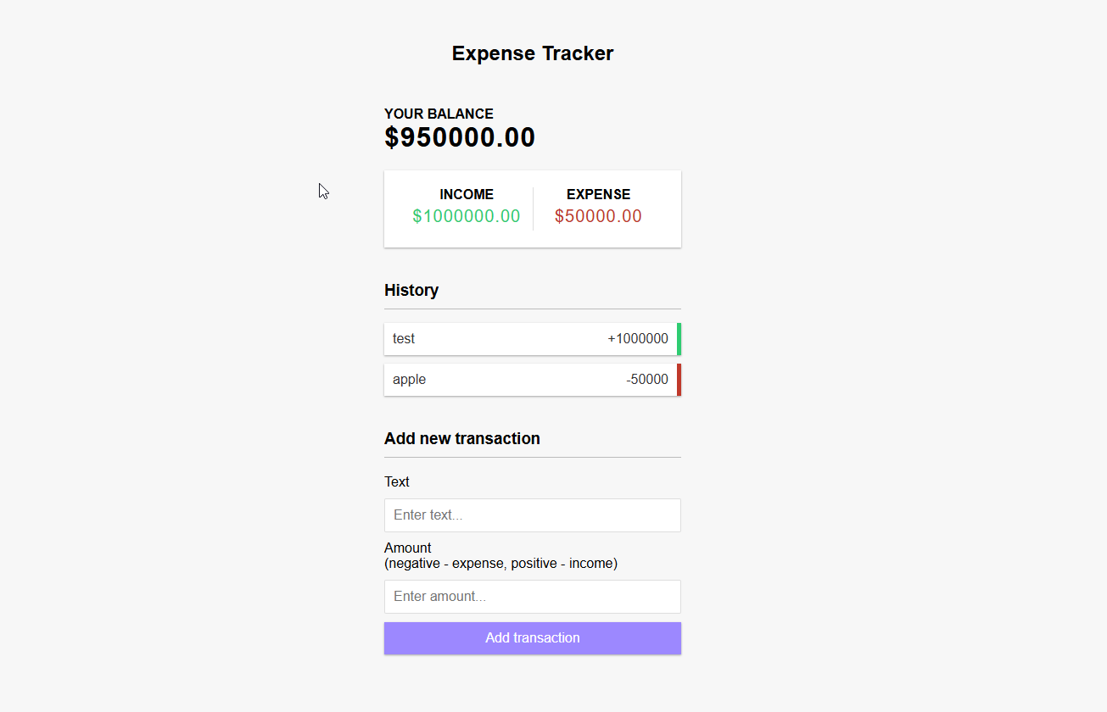Click the History section heading
This screenshot has height=712, width=1107.
pyautogui.click(x=411, y=290)
